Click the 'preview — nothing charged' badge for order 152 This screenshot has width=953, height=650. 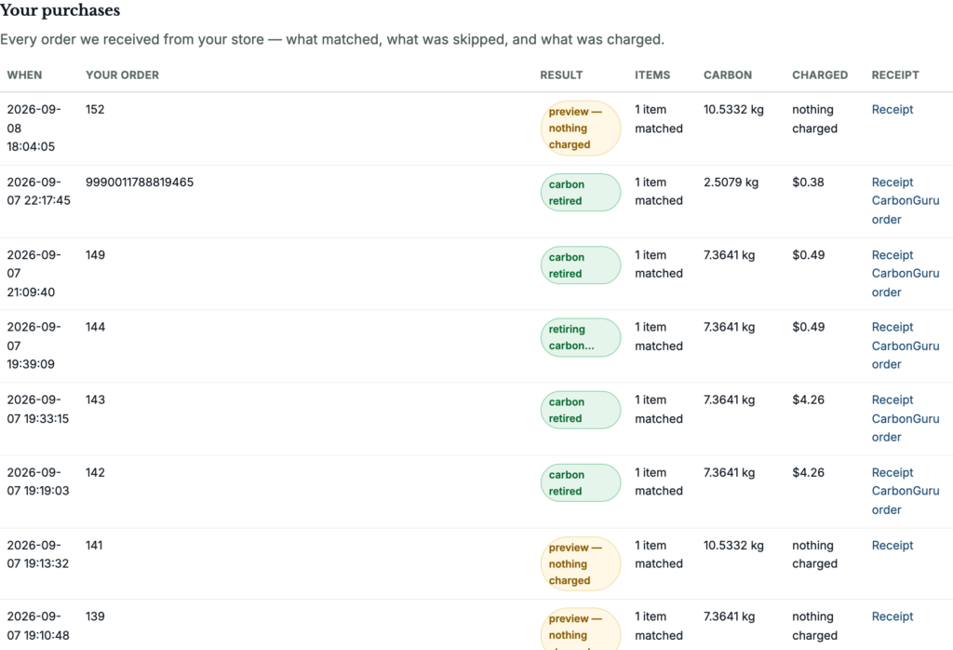pos(581,129)
